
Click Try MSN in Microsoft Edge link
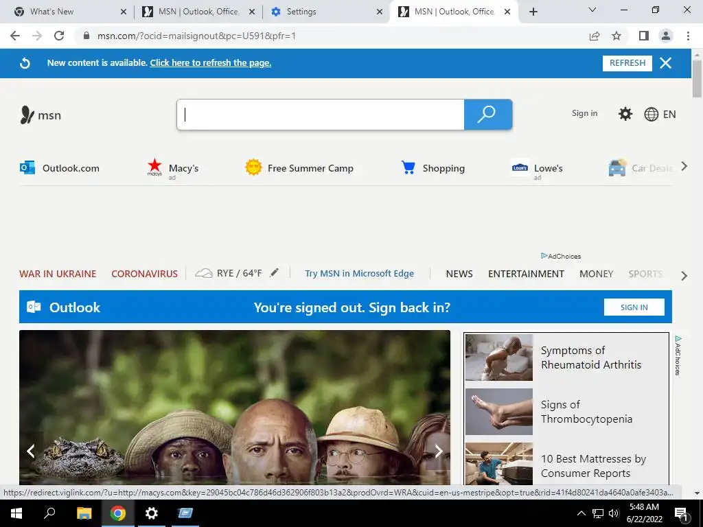click(359, 273)
